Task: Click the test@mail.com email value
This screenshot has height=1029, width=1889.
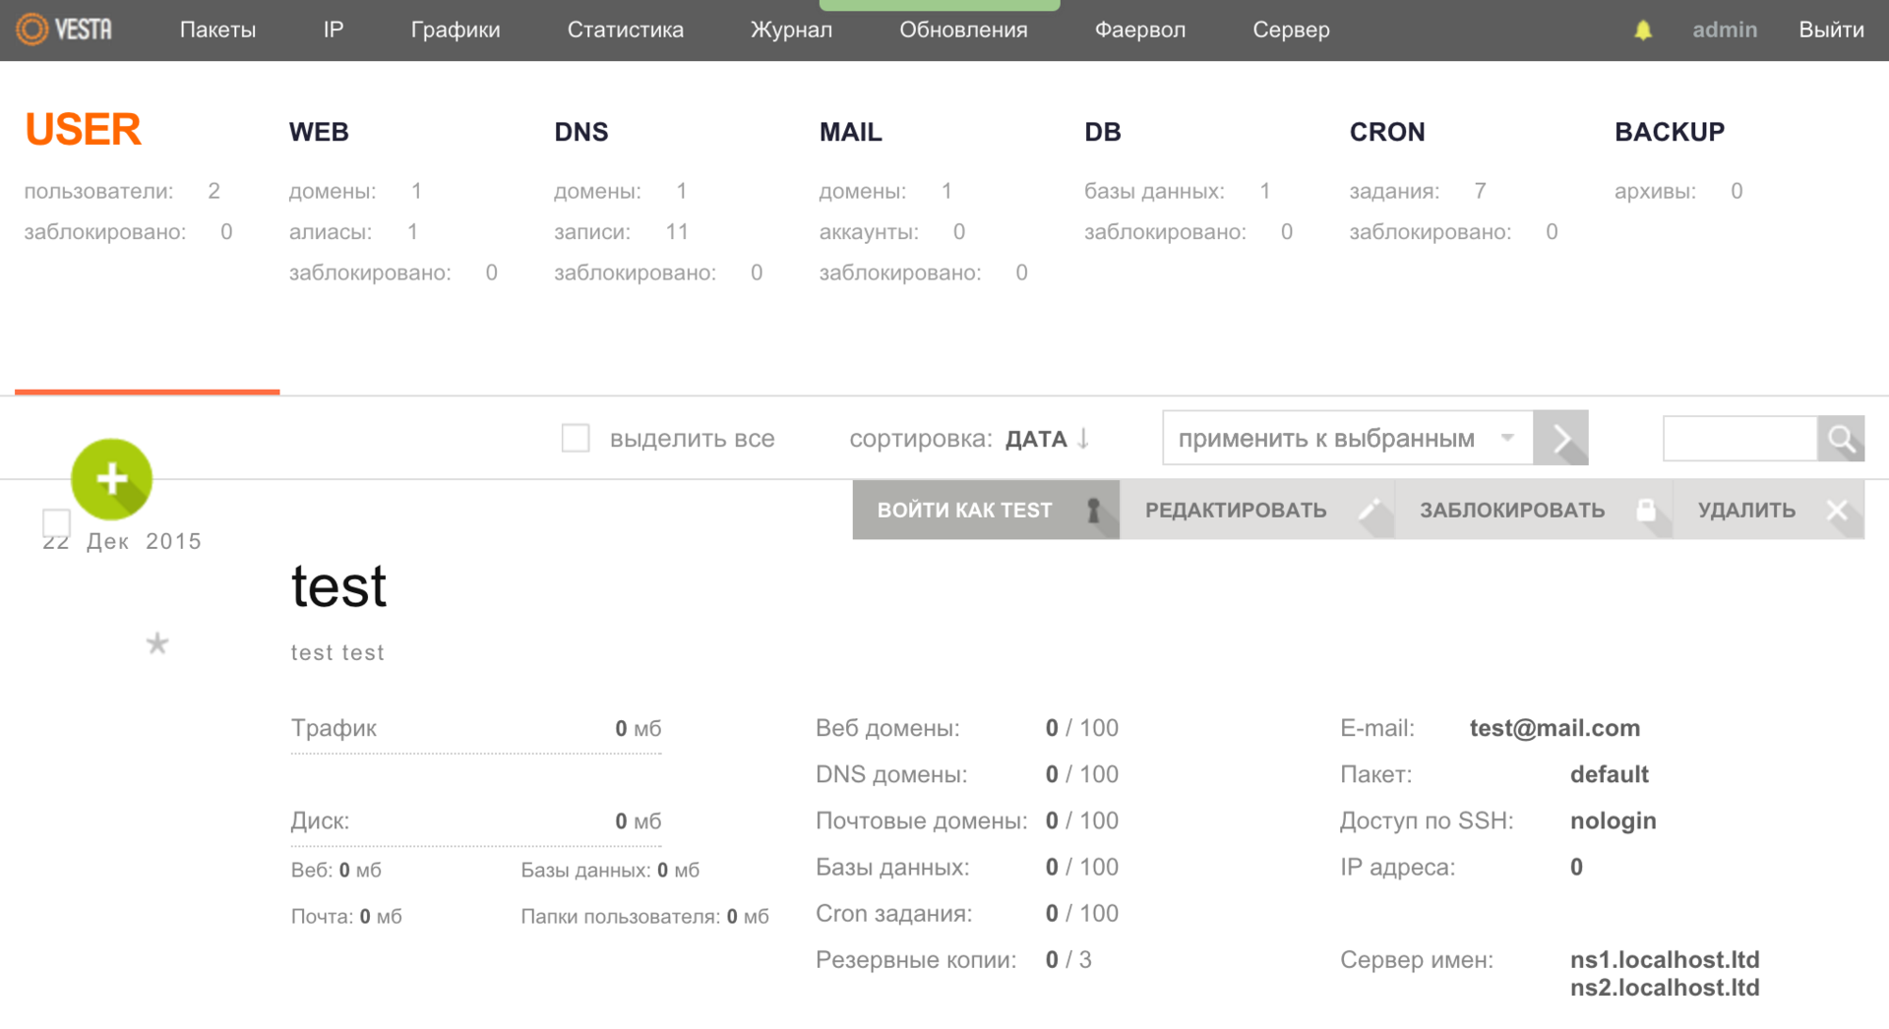Action: [1554, 728]
